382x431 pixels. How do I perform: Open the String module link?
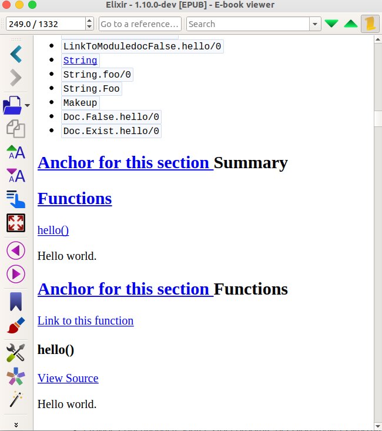tap(80, 60)
